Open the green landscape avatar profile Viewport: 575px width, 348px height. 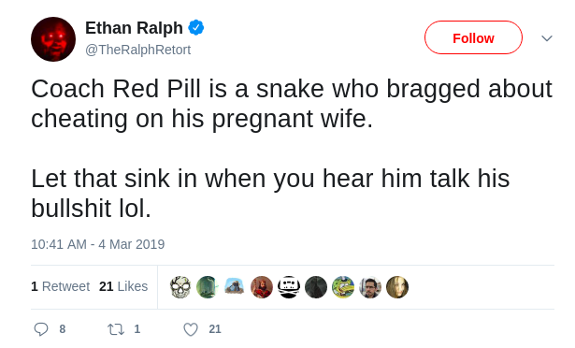pos(208,286)
